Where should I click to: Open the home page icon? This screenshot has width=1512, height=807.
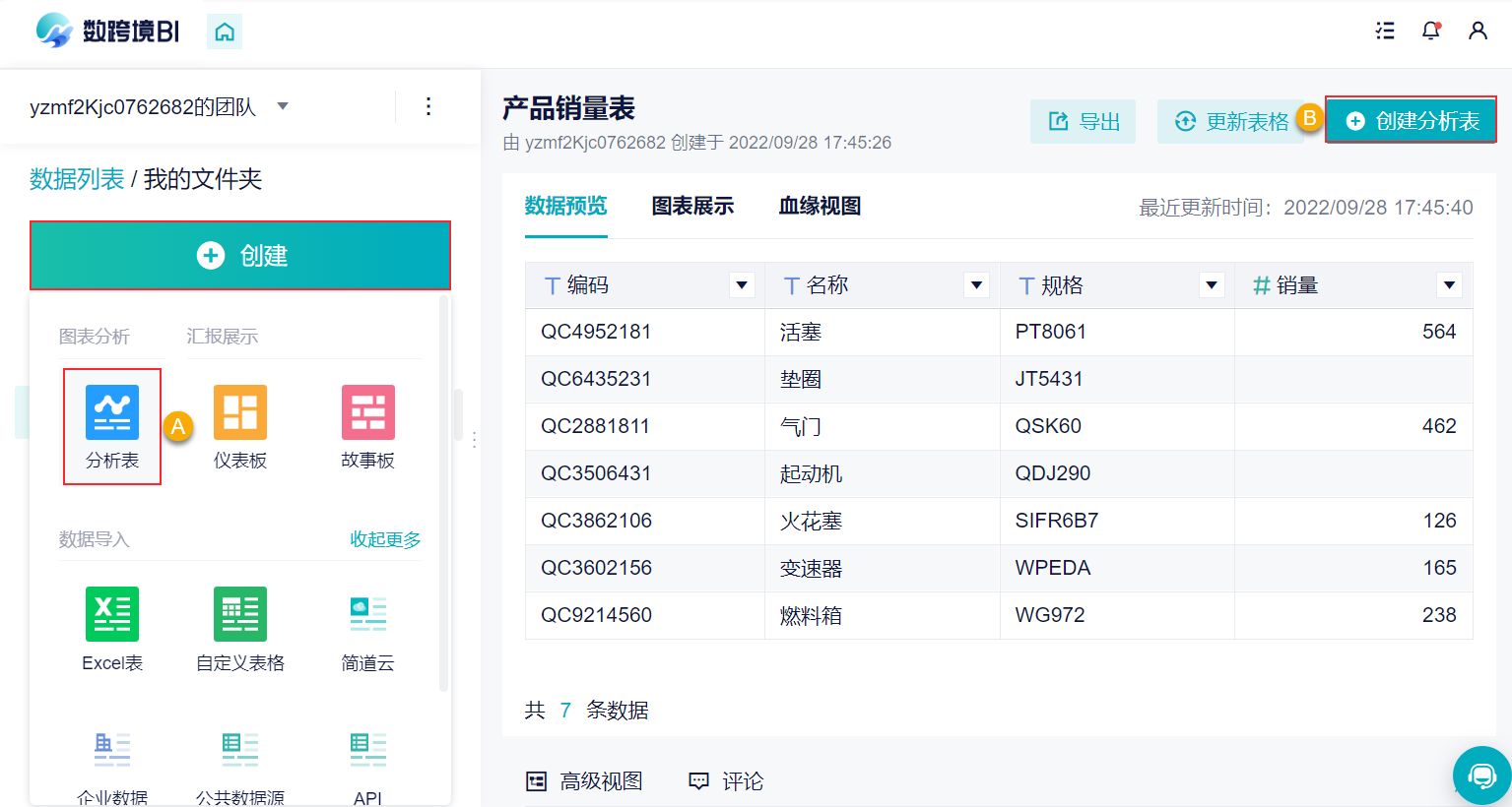click(225, 31)
